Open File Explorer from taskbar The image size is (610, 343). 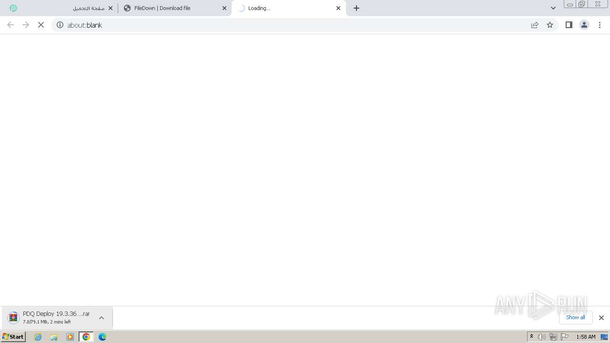pyautogui.click(x=54, y=337)
